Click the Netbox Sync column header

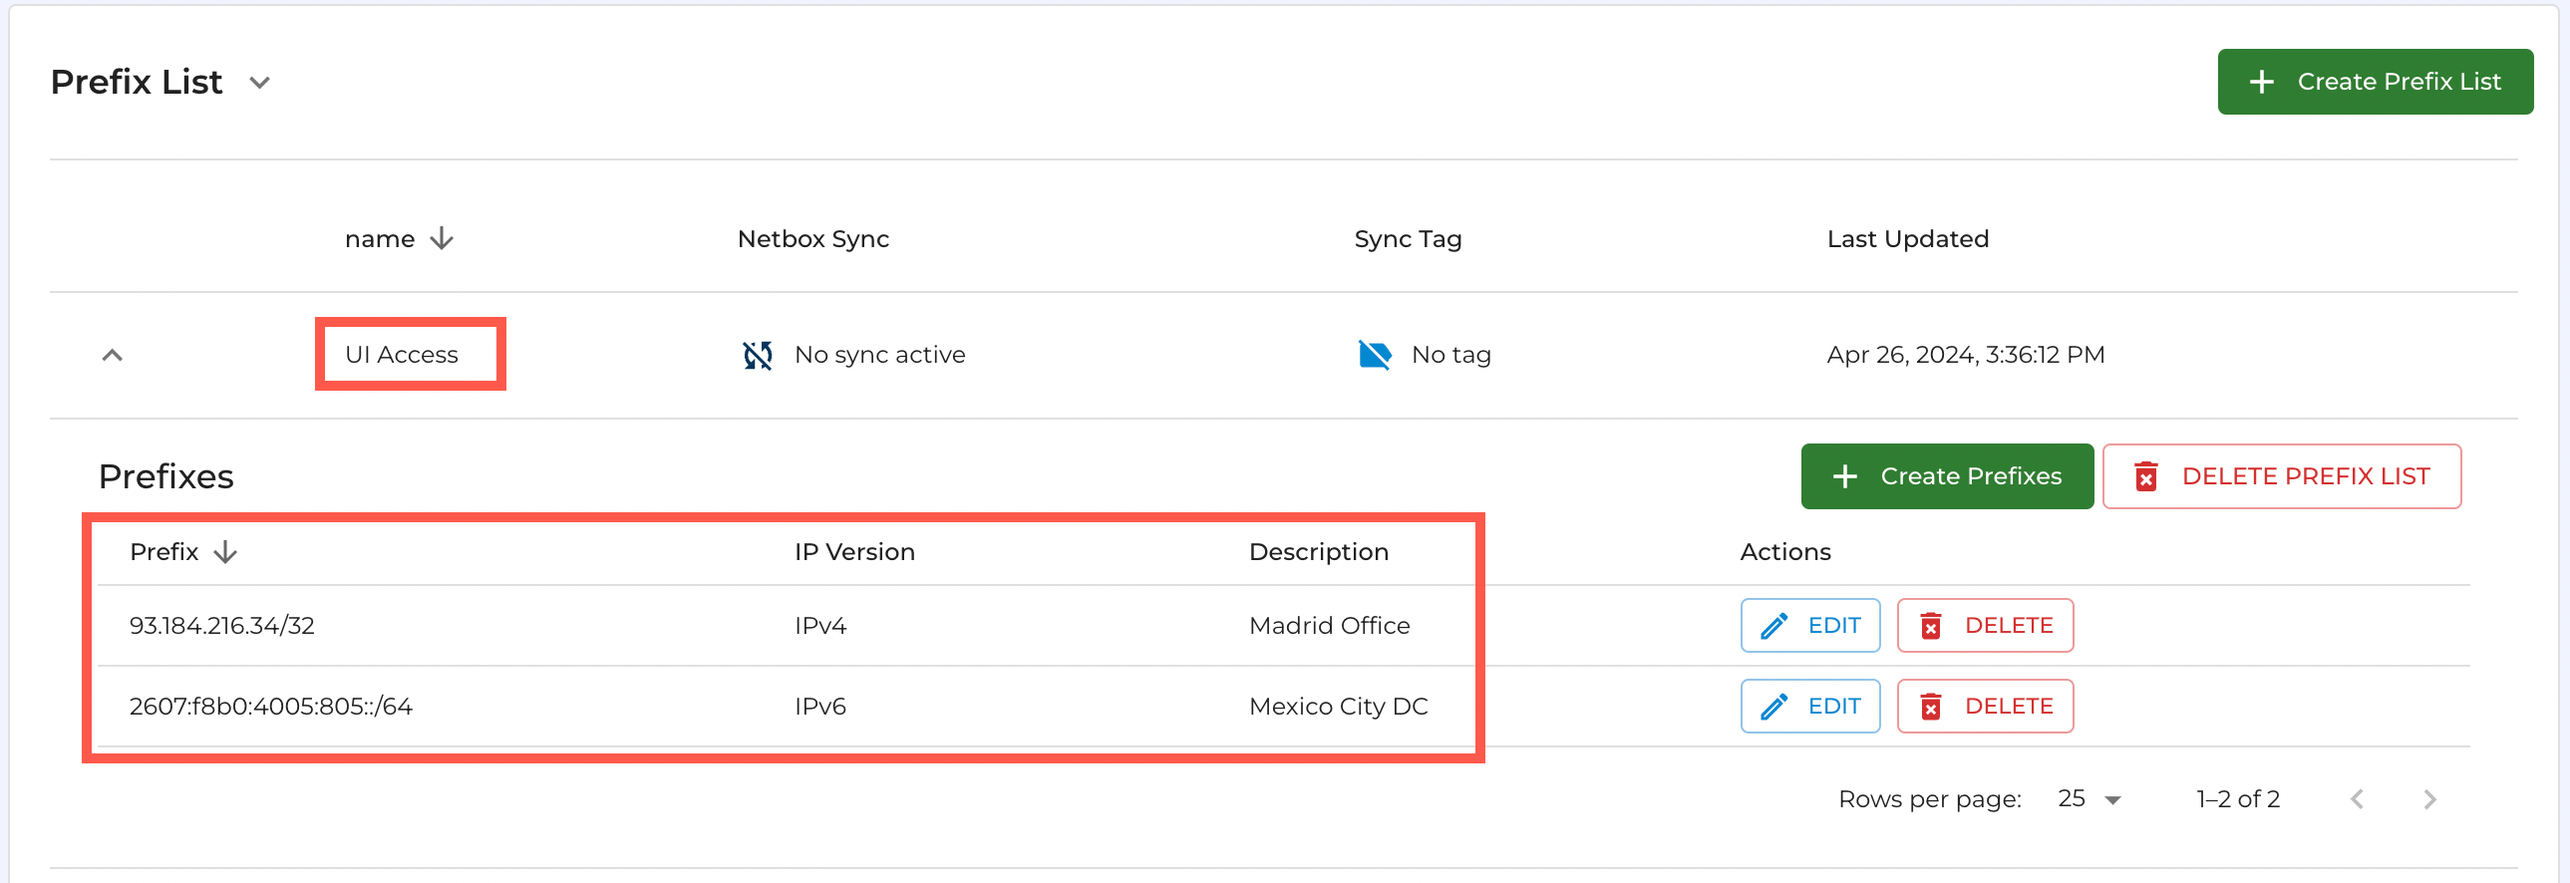812,239
